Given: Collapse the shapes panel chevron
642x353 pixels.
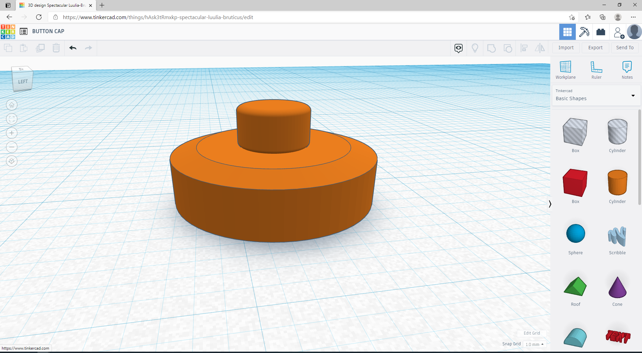Looking at the screenshot, I should pos(550,204).
